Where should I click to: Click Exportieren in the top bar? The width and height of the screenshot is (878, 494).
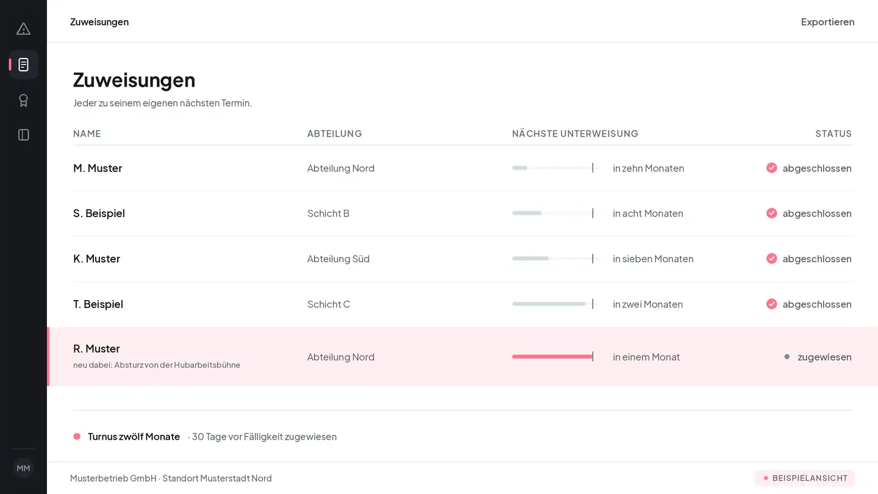click(x=827, y=21)
